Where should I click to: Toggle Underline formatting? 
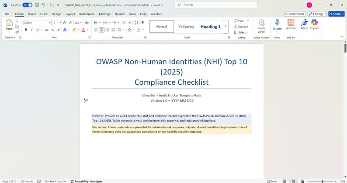click(x=38, y=30)
